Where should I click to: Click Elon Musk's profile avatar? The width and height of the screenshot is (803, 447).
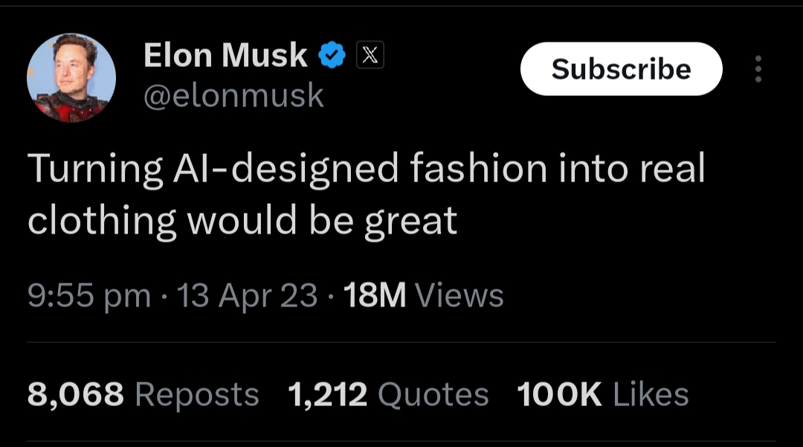coord(71,78)
